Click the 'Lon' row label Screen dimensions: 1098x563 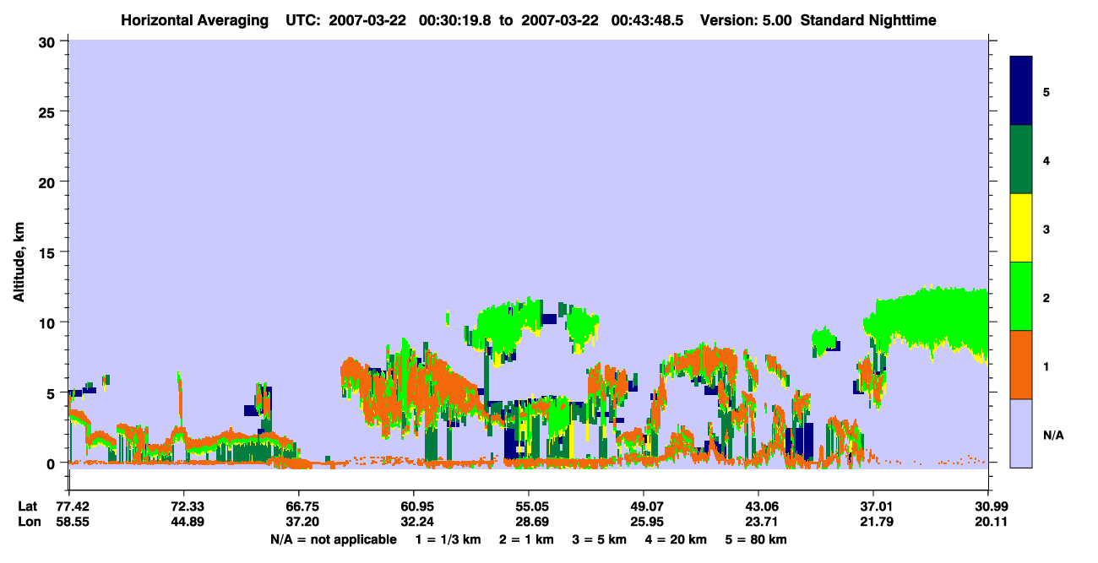coord(28,522)
